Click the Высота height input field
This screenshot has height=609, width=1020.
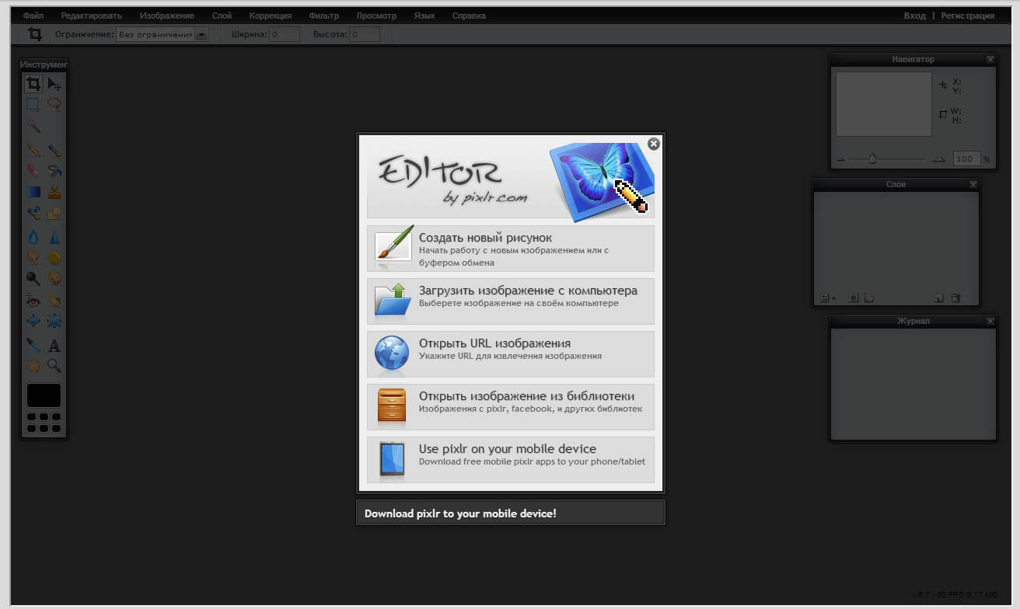pos(365,34)
